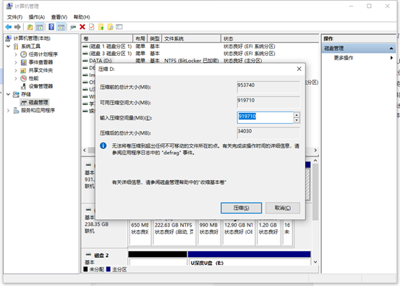Sort by the 布局 column header
400x286 pixels.
(140, 38)
